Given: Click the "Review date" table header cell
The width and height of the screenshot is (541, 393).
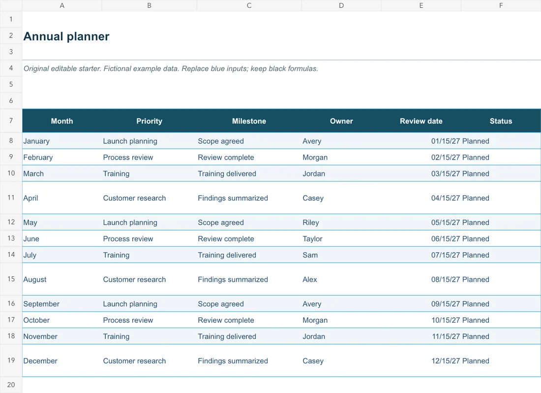Looking at the screenshot, I should pyautogui.click(x=421, y=121).
